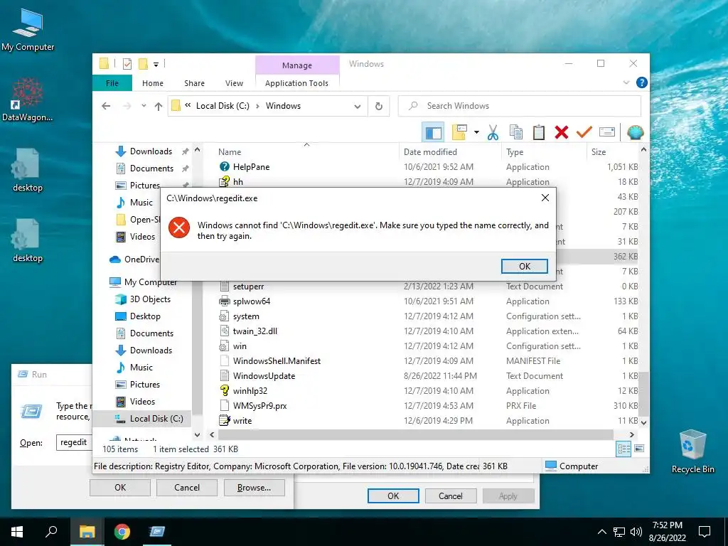This screenshot has height=546, width=728.
Task: Select the HelpPane application file
Action: 251,166
